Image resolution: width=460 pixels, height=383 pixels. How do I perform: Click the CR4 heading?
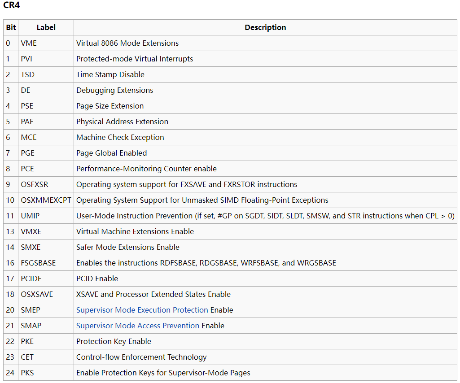click(x=11, y=5)
